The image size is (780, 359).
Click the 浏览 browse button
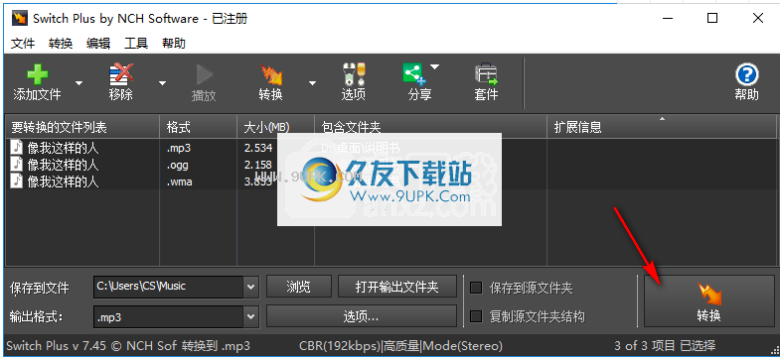(x=299, y=287)
